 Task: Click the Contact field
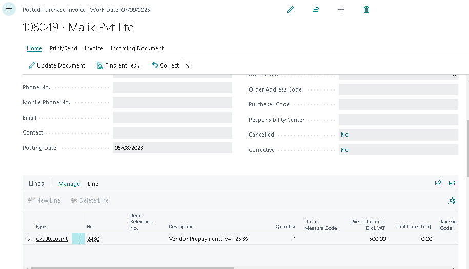(x=172, y=132)
